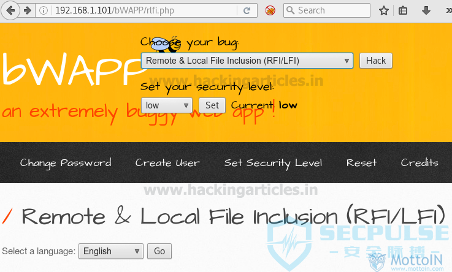The width and height of the screenshot is (452, 272).
Task: Open the downloads arrow icon
Action: click(x=426, y=10)
